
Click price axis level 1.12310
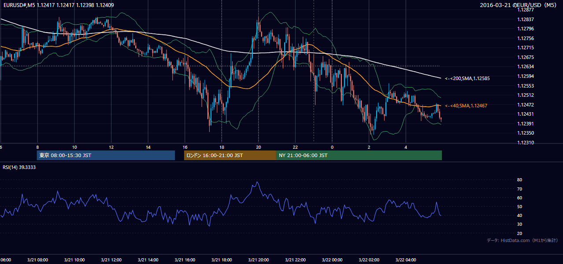click(x=526, y=143)
